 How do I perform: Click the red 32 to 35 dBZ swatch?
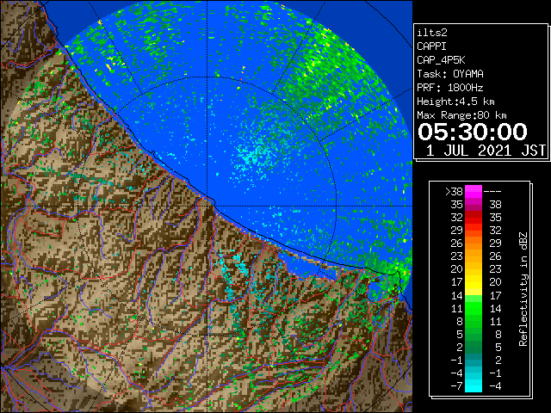(x=474, y=218)
